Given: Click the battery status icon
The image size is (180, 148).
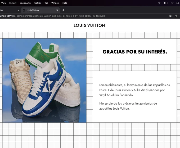Looking at the screenshot, I should (x=165, y=3).
